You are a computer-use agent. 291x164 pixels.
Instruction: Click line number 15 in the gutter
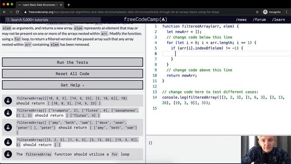tap(155, 108)
